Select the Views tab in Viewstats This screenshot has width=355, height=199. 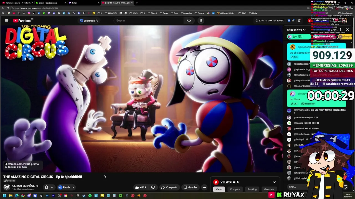219,189
